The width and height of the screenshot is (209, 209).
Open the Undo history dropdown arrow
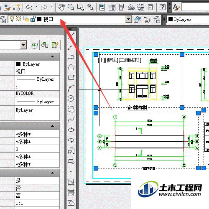tap(37, 7)
